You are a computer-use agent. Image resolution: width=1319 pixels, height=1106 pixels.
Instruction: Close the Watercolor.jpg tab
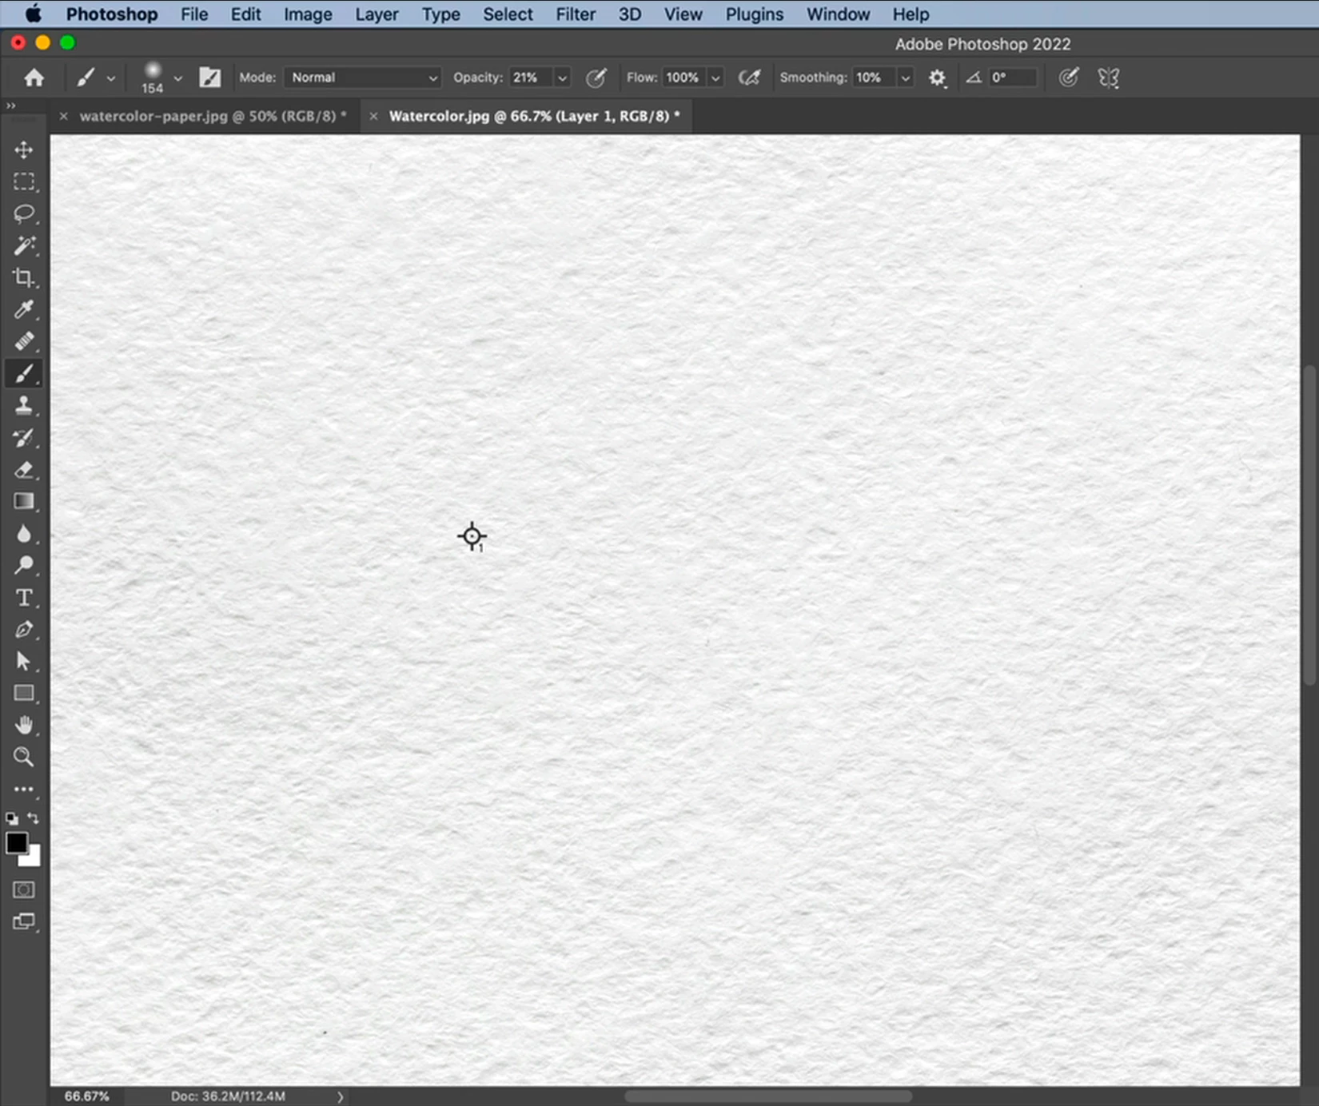point(373,116)
